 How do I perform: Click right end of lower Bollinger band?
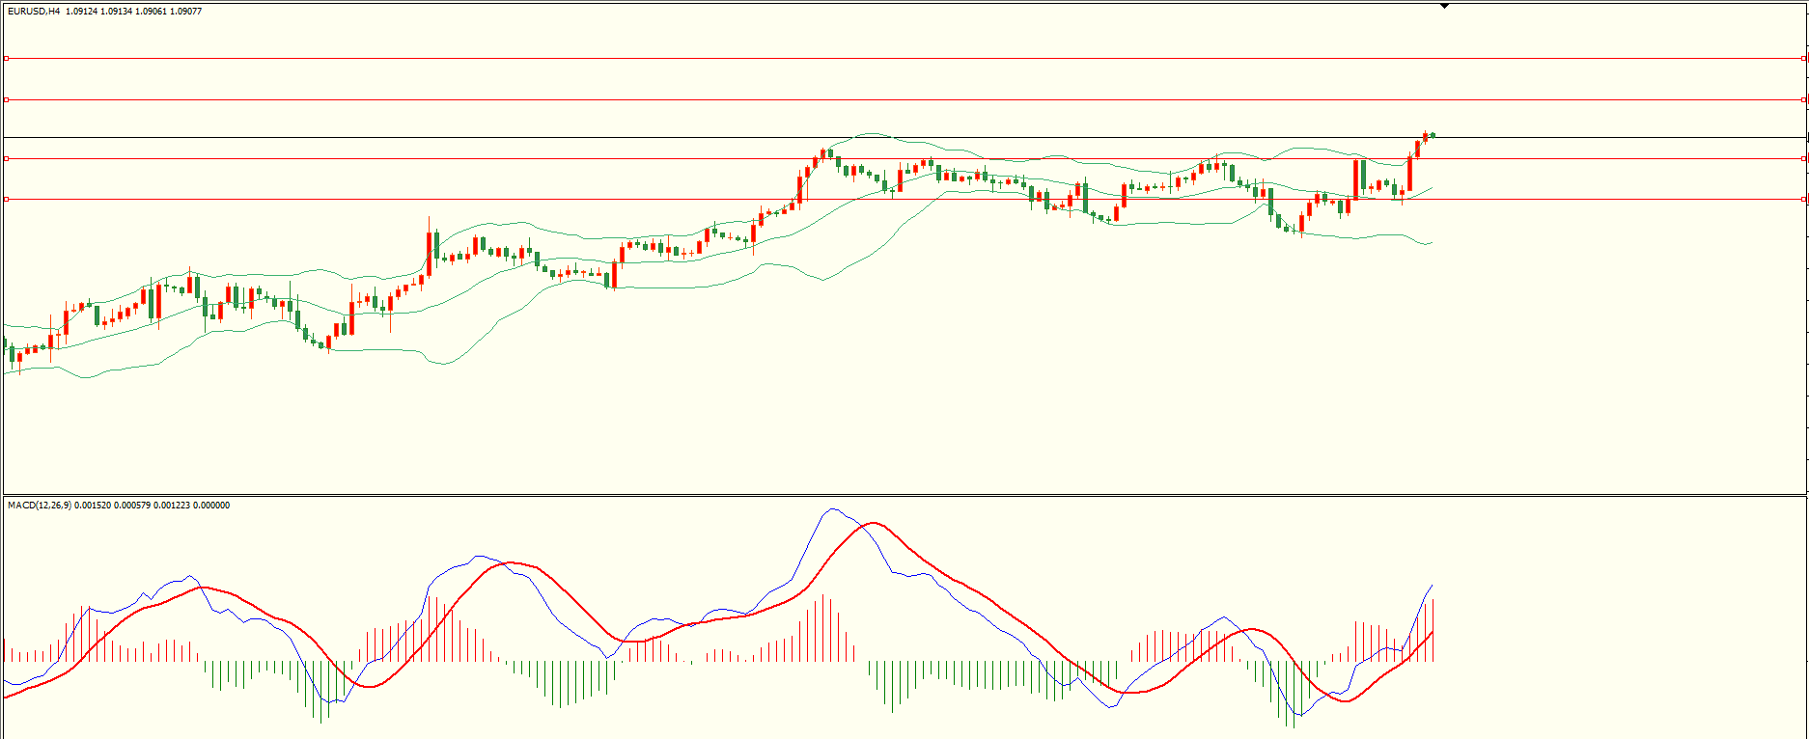click(1432, 242)
